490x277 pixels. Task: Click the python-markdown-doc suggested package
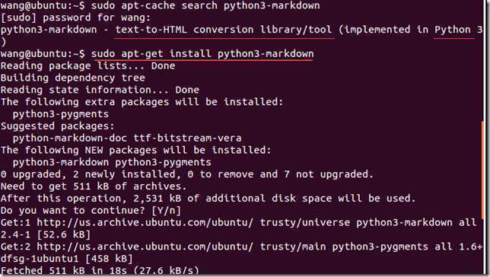pos(70,138)
